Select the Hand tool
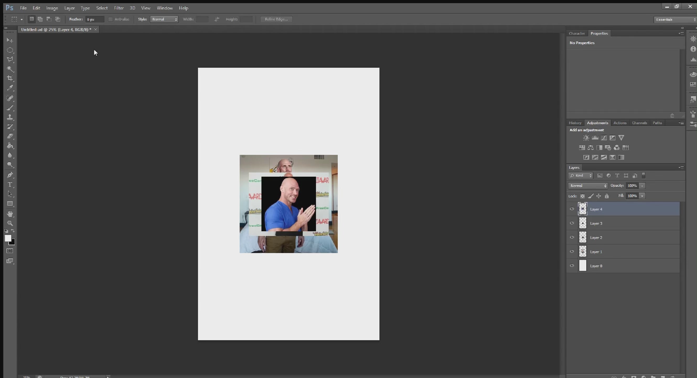This screenshot has width=697, height=378. 10,214
